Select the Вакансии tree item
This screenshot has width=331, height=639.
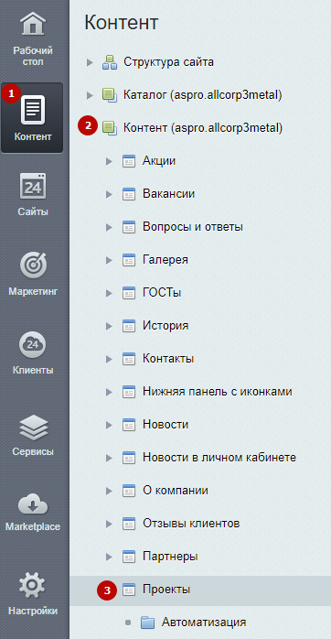[x=168, y=193]
